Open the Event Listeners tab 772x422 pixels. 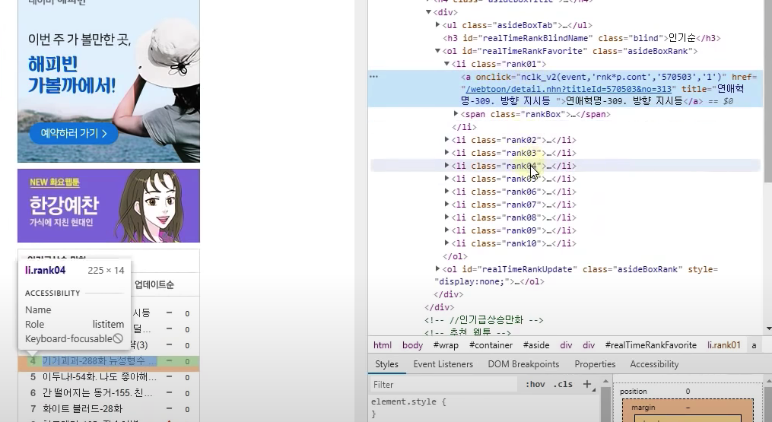point(443,364)
